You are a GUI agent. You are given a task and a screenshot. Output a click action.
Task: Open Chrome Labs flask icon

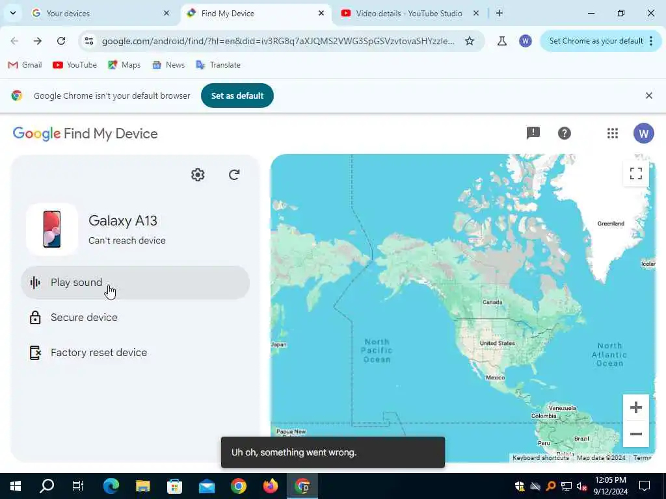502,41
